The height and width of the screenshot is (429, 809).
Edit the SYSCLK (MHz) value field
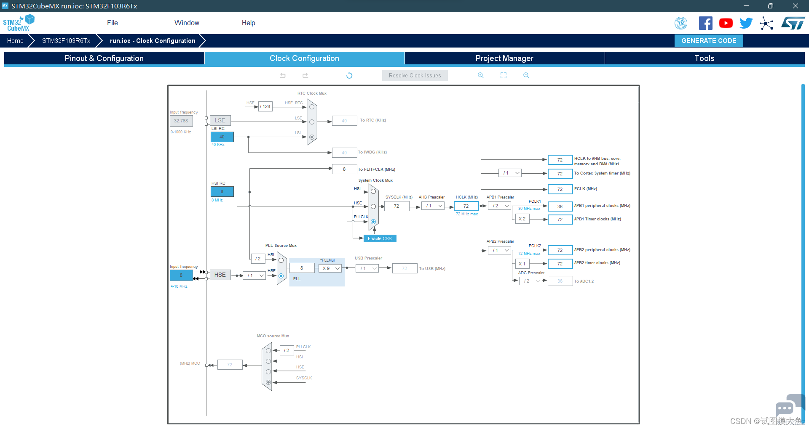396,206
